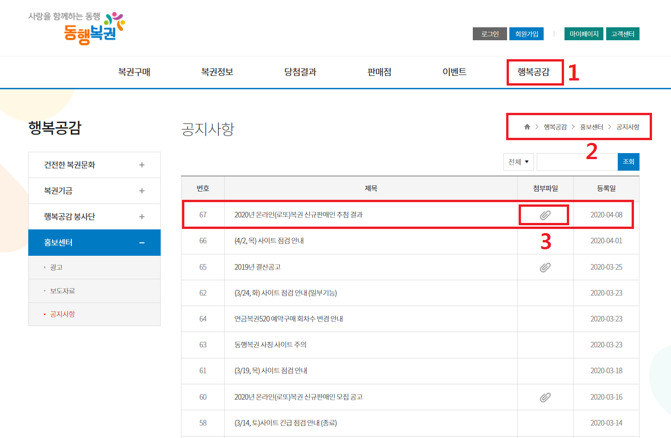Click notice number 63 cell
671x438 pixels.
[203, 345]
